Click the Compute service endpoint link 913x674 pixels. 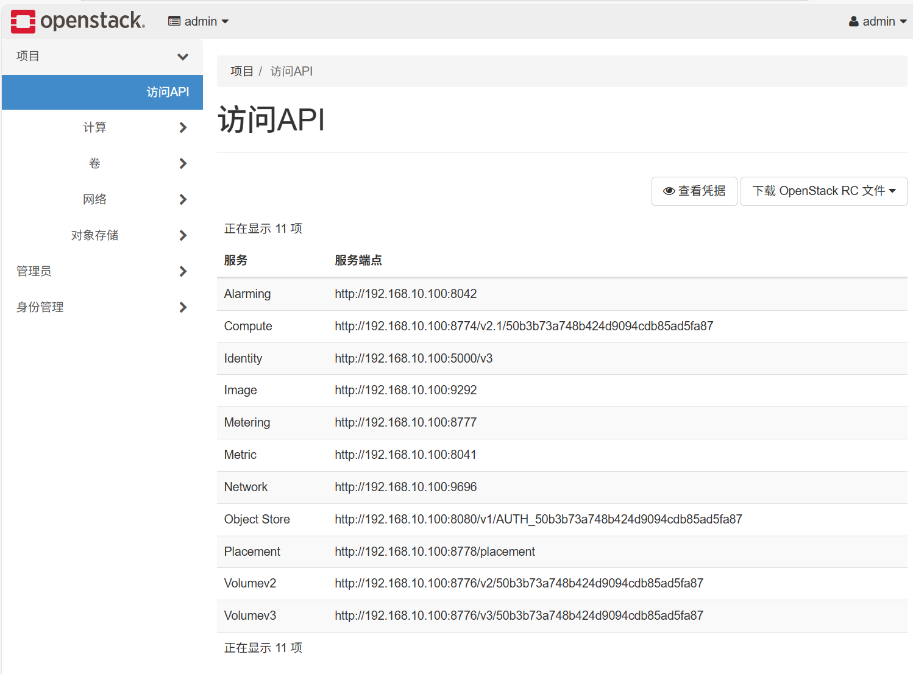523,326
